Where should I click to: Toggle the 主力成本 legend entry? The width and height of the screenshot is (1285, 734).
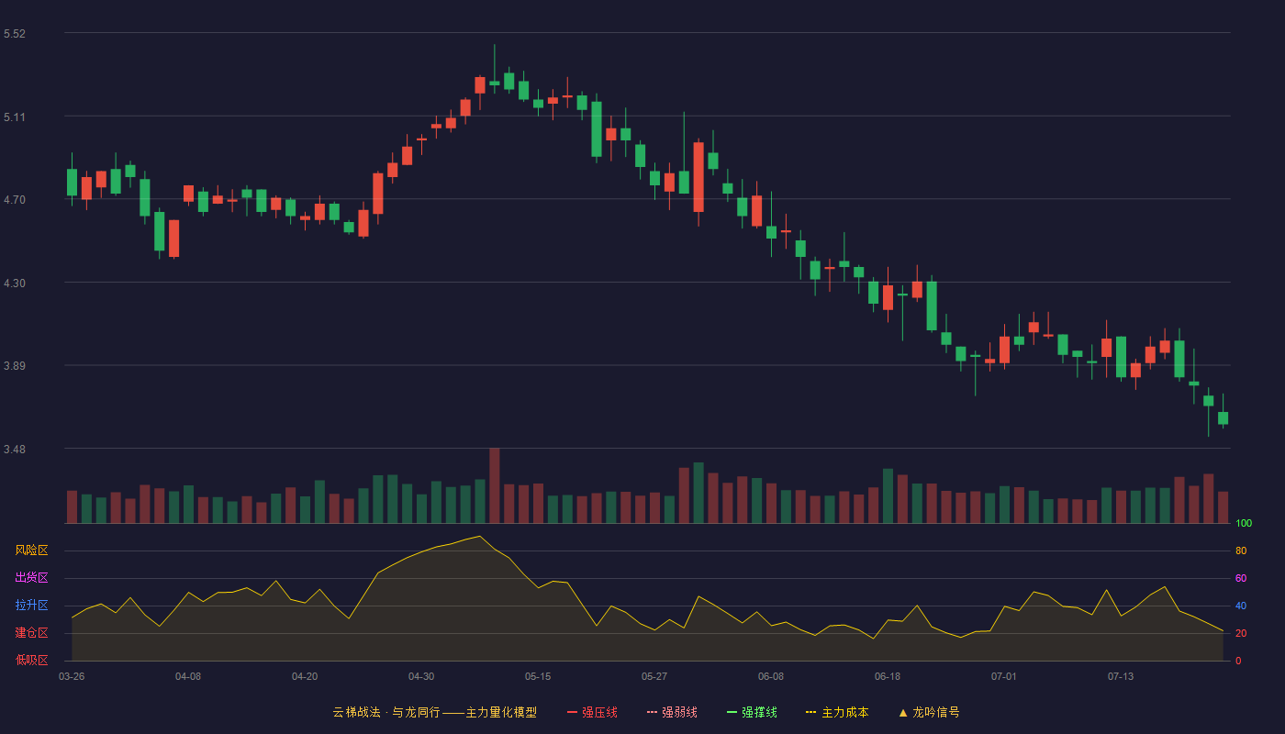tap(837, 712)
